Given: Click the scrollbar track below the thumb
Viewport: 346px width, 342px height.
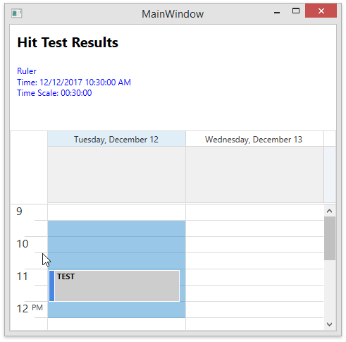Looking at the screenshot, I should pyautogui.click(x=330, y=289).
